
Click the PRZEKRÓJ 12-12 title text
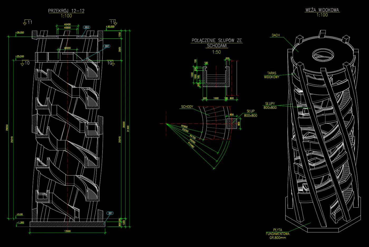pos(66,11)
